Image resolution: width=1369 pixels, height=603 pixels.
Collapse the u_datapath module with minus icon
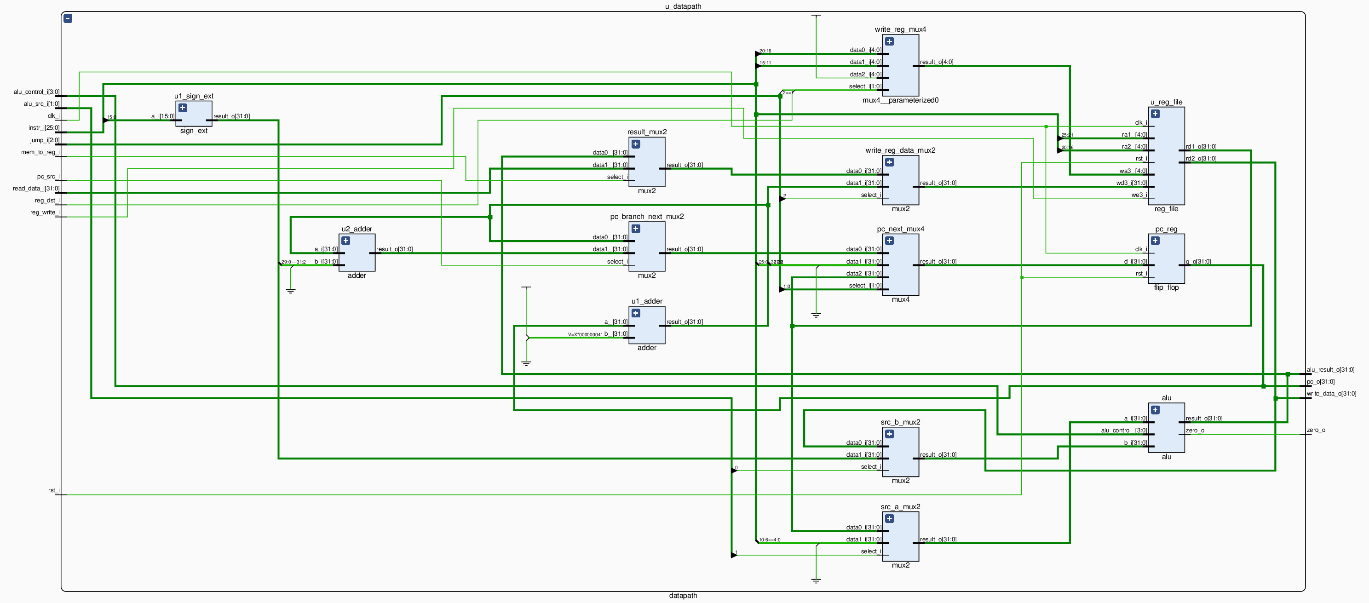tap(68, 18)
